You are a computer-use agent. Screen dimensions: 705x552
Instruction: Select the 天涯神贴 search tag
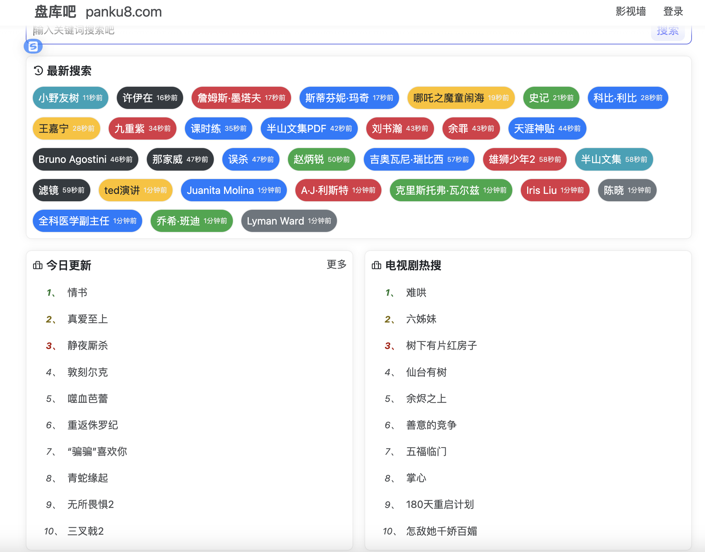click(547, 129)
